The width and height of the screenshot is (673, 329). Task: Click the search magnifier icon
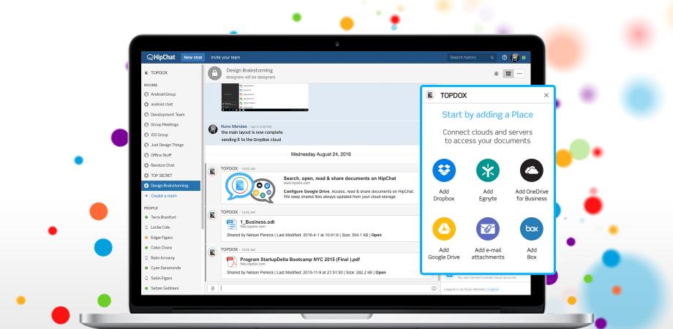point(492,58)
